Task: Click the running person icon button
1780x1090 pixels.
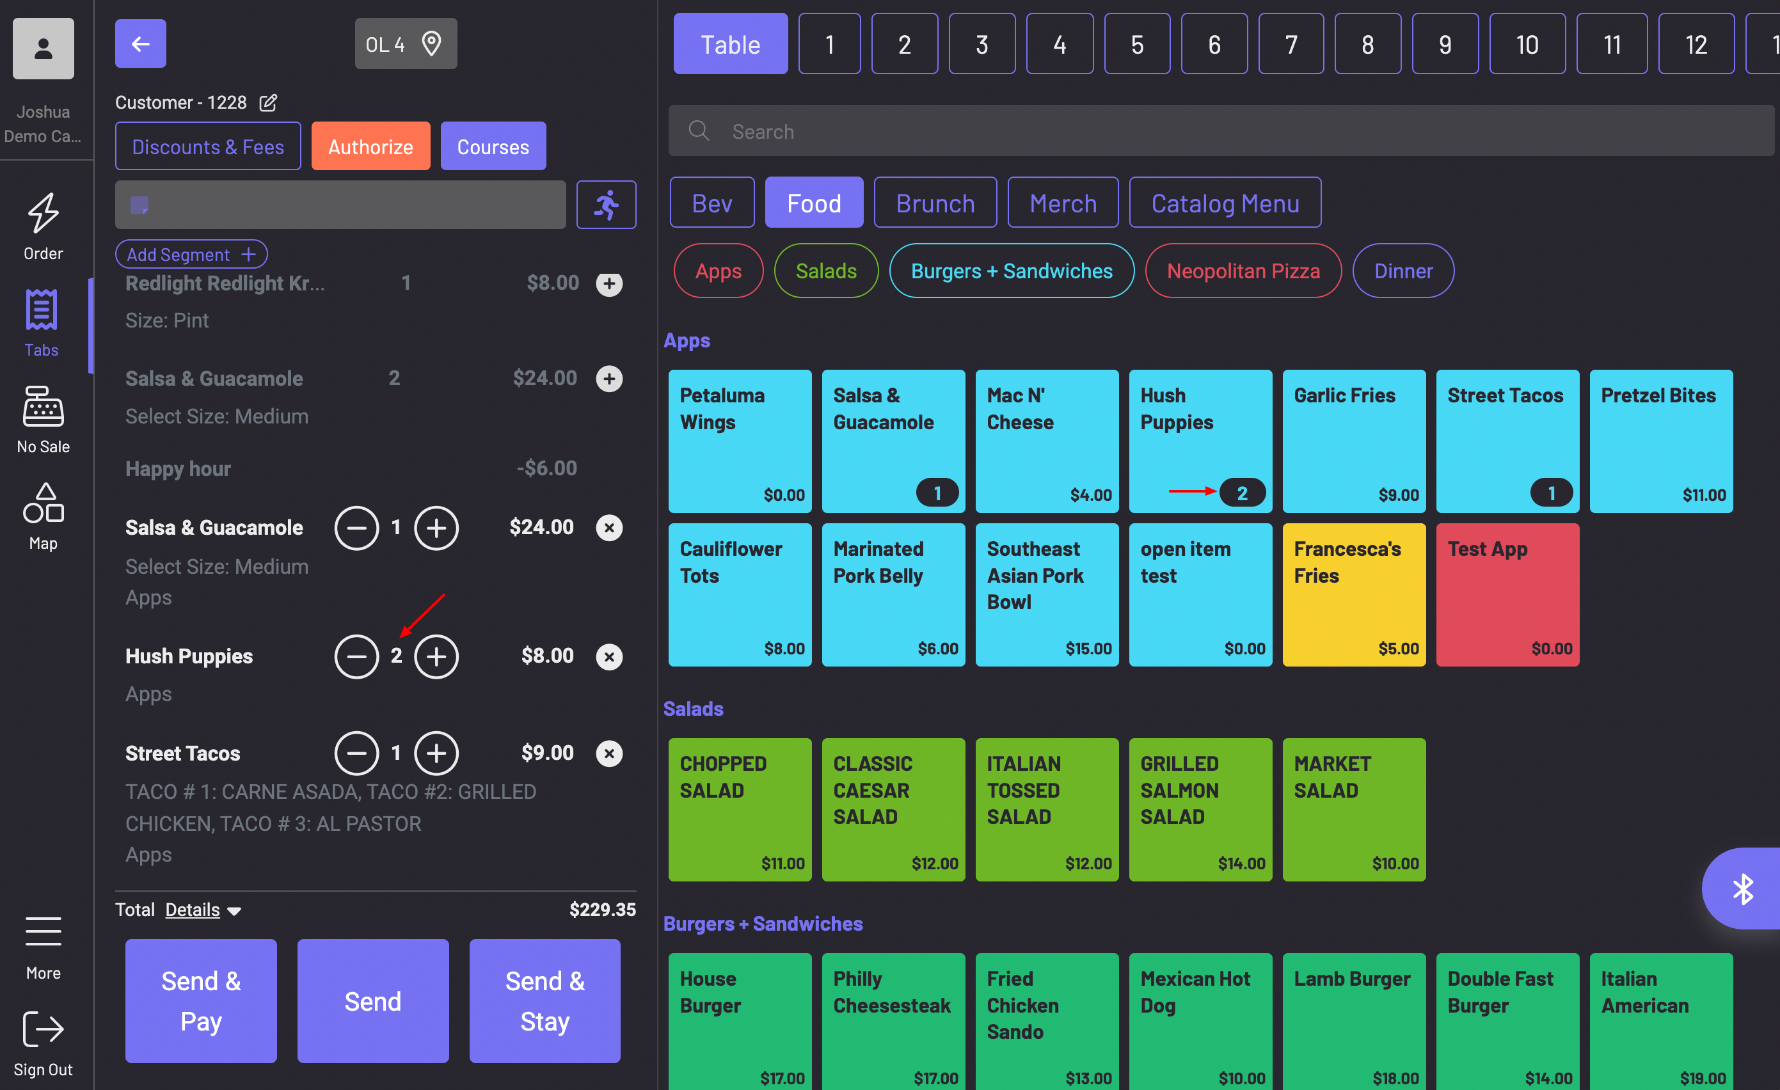Action: point(605,205)
